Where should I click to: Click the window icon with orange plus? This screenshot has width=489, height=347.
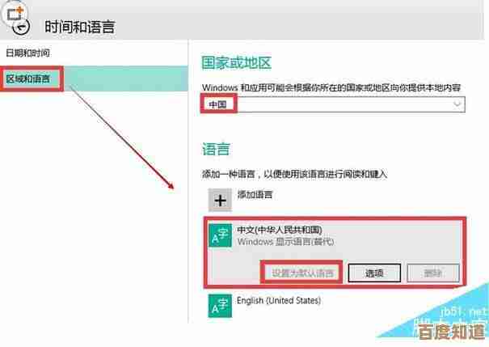15,14
